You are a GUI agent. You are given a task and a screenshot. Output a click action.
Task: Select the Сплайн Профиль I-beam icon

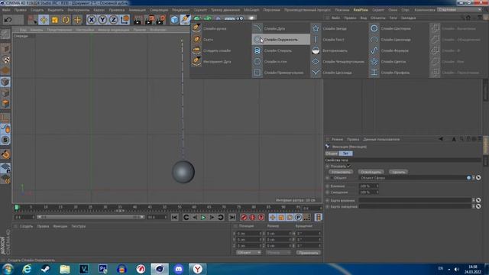click(x=374, y=73)
